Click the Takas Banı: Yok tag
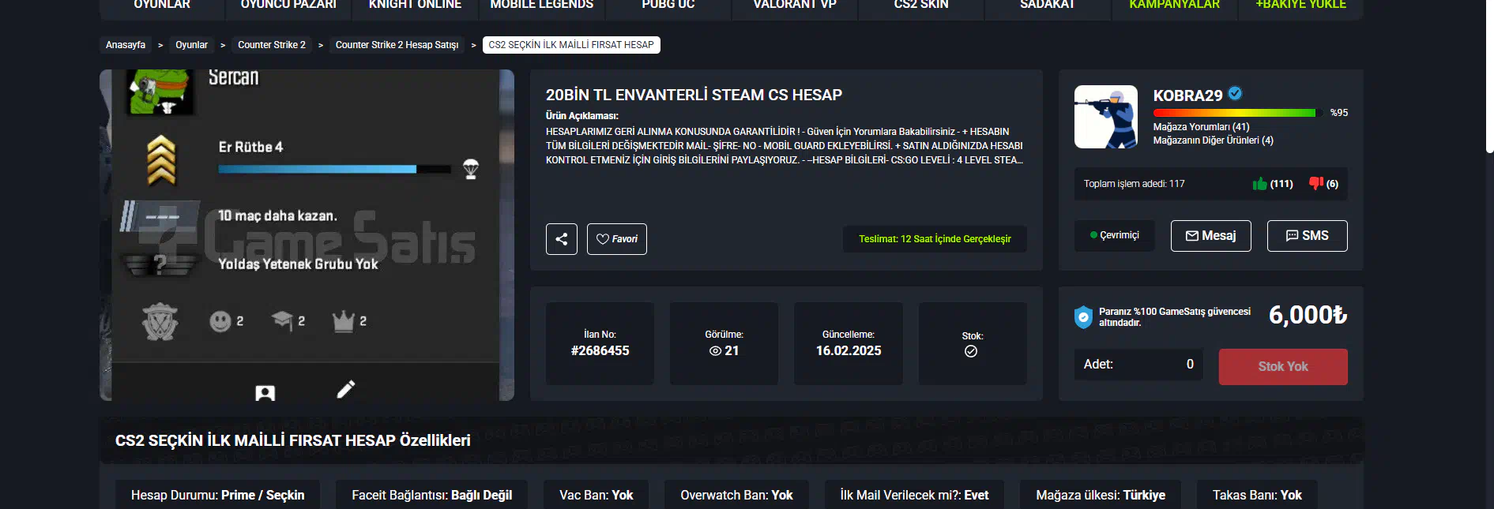This screenshot has height=509, width=1494. pyautogui.click(x=1257, y=495)
